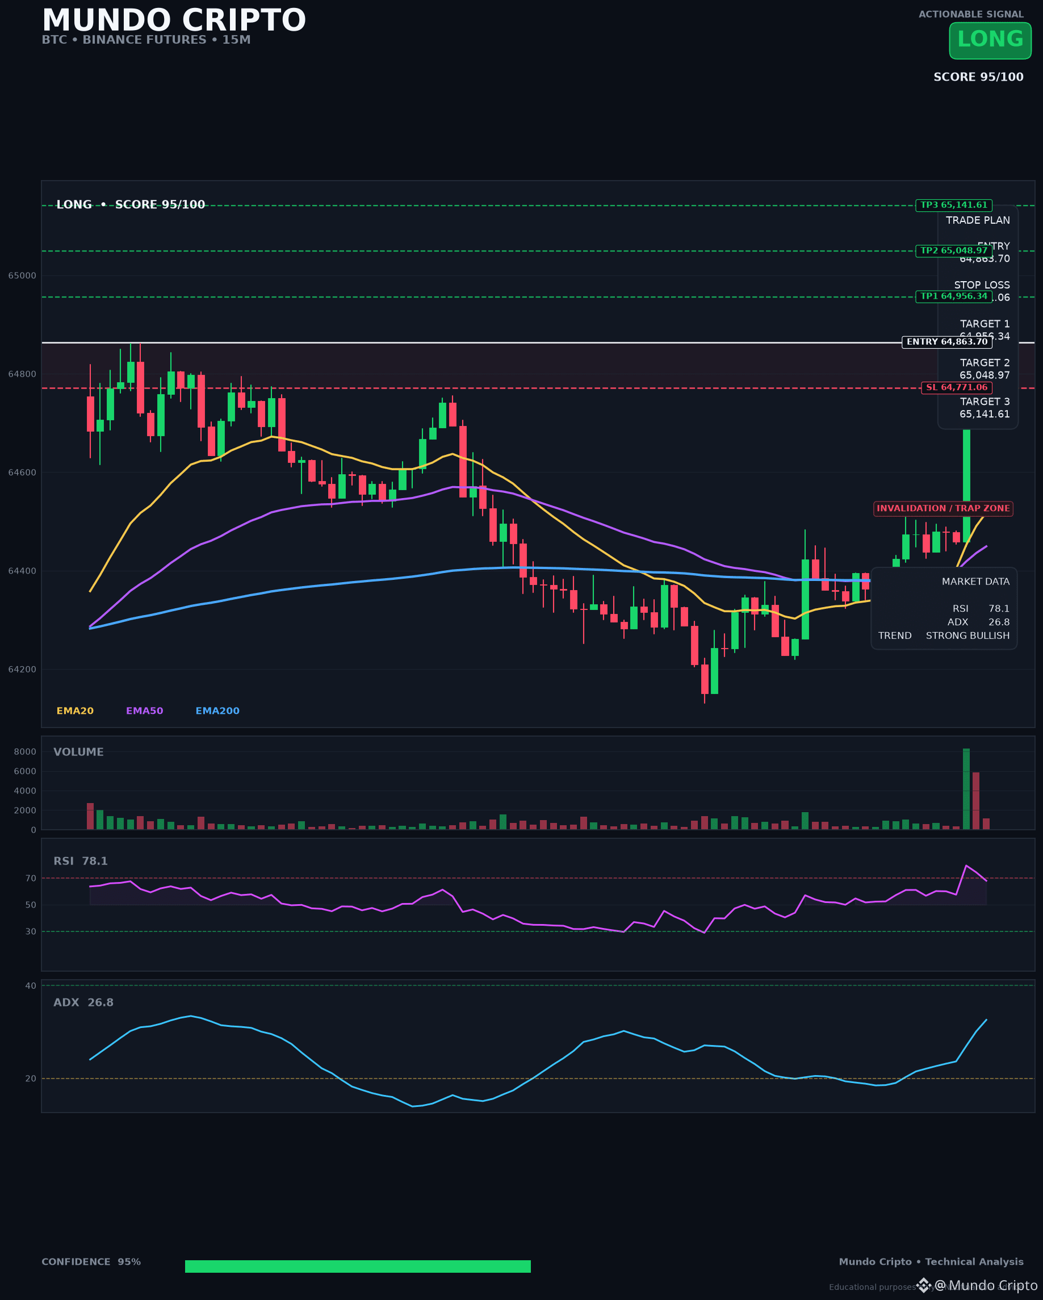Select TARGET 2 in the trade plan
Viewport: 1043px width, 1300px height.
[985, 362]
